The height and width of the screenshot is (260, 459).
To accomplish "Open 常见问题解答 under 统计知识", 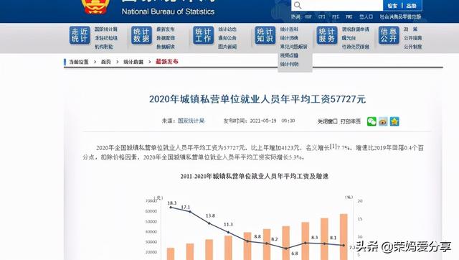I will pos(293,47).
